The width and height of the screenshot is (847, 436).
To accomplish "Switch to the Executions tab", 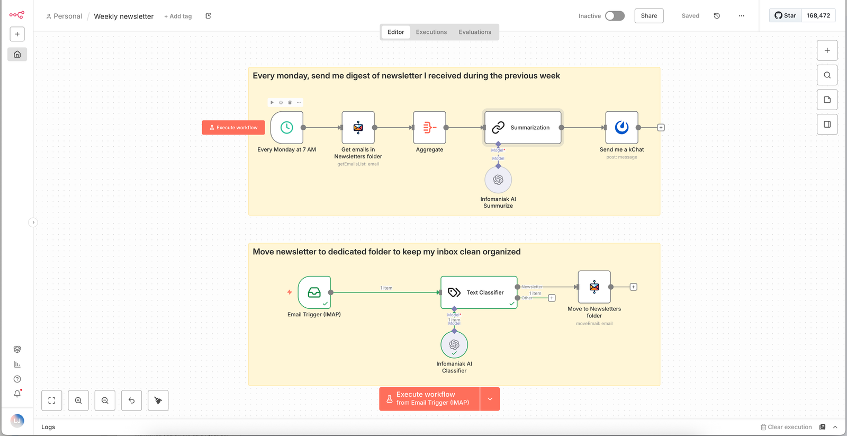I will (431, 32).
